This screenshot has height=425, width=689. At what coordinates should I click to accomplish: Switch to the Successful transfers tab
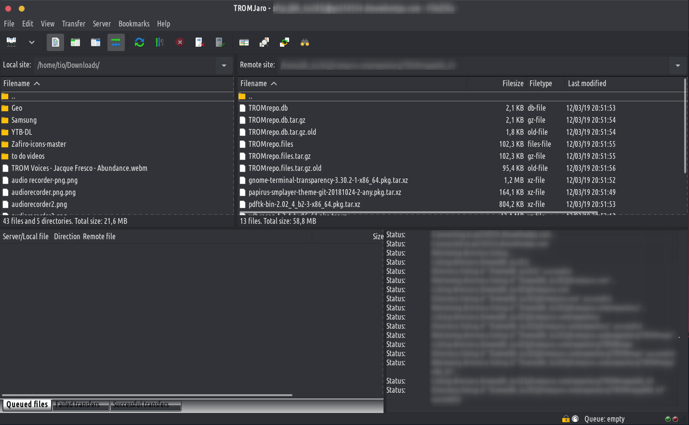pyautogui.click(x=145, y=405)
